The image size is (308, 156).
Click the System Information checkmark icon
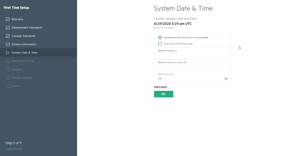click(8, 44)
